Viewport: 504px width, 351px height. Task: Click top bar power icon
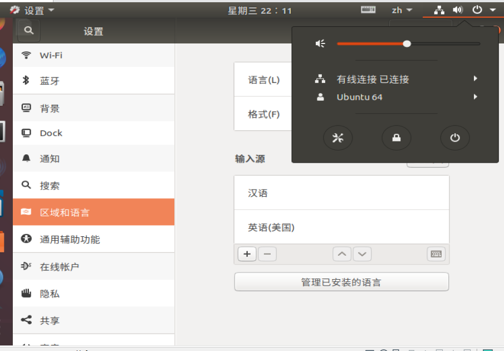(477, 9)
